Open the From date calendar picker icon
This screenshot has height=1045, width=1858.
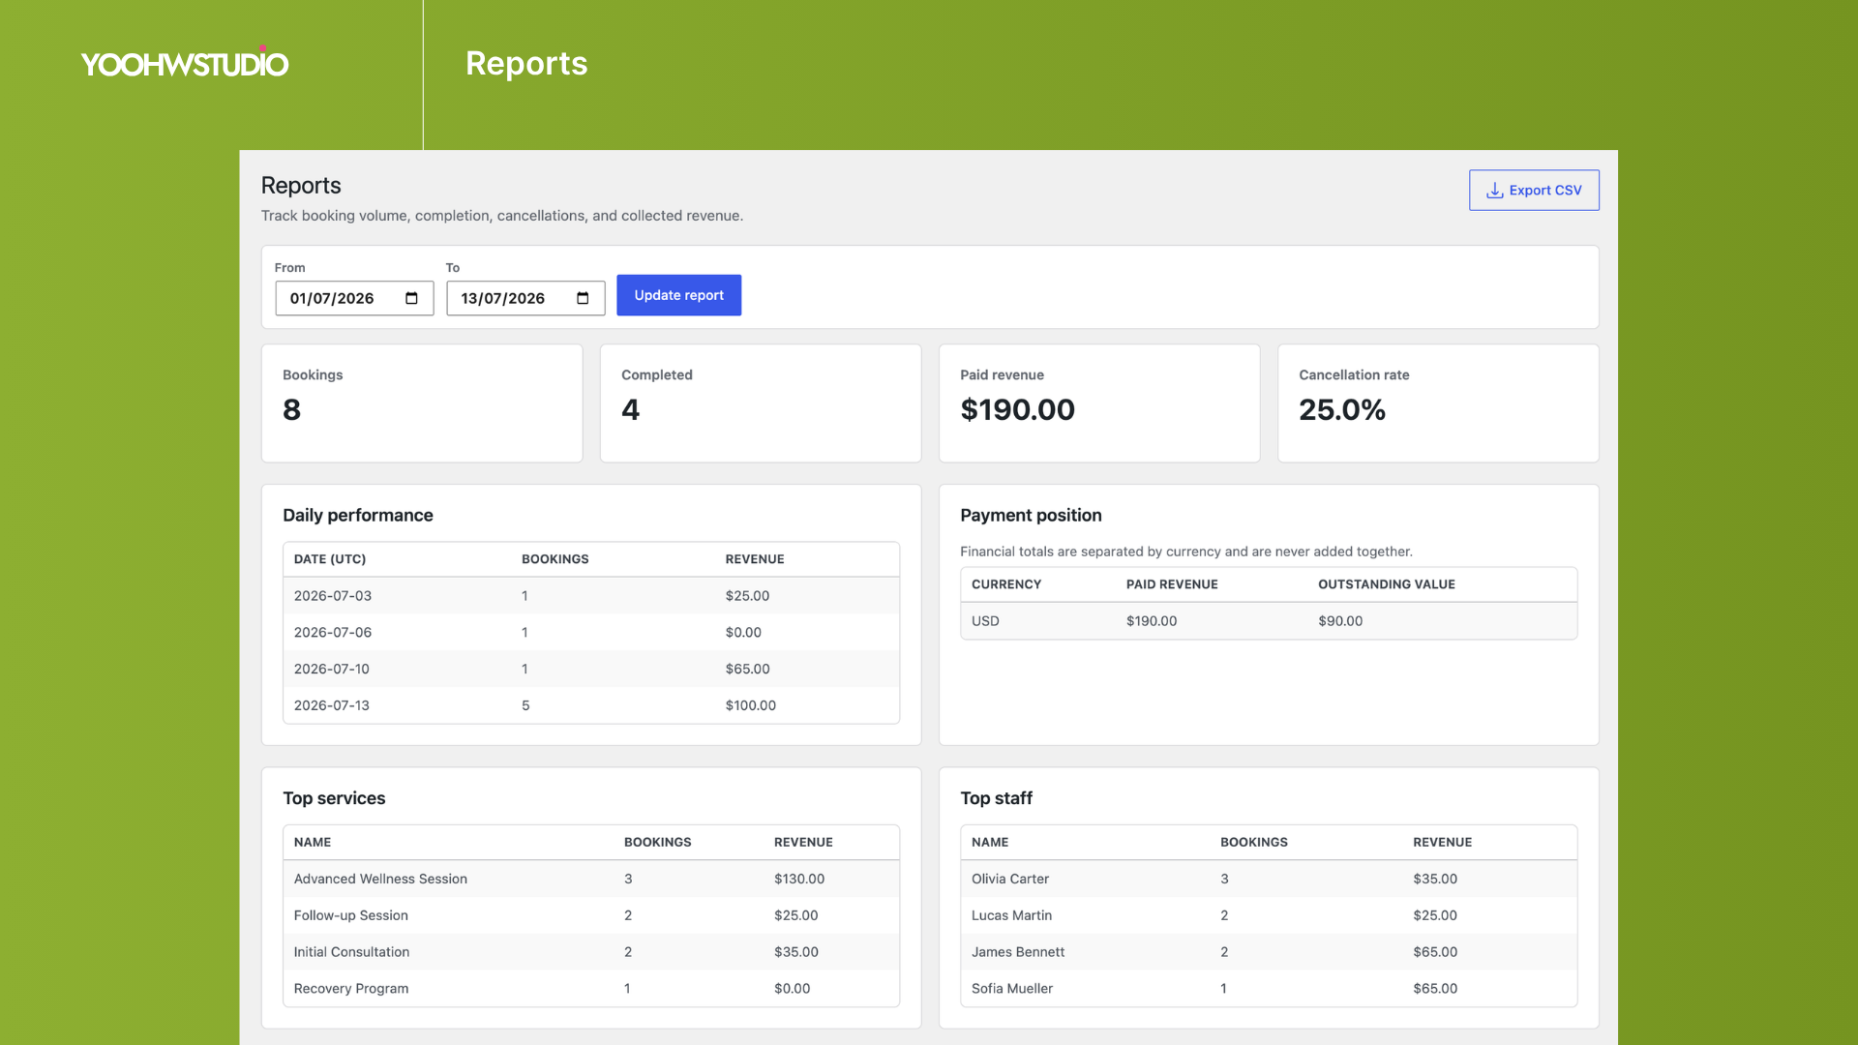(x=411, y=298)
